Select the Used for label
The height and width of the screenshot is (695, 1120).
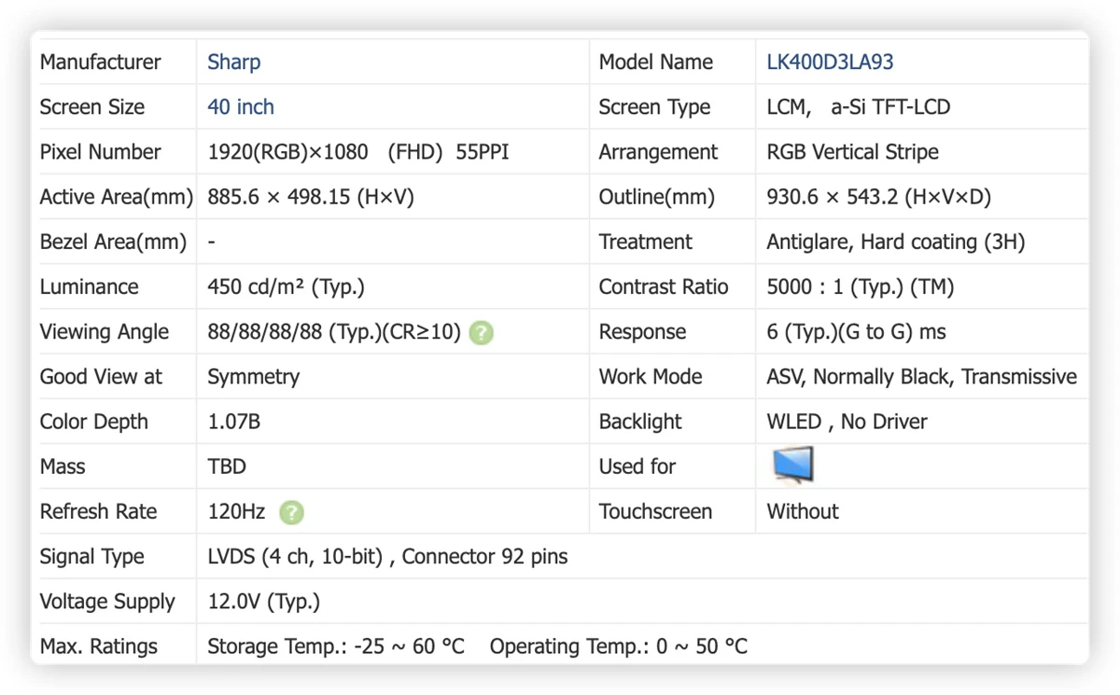coord(637,466)
